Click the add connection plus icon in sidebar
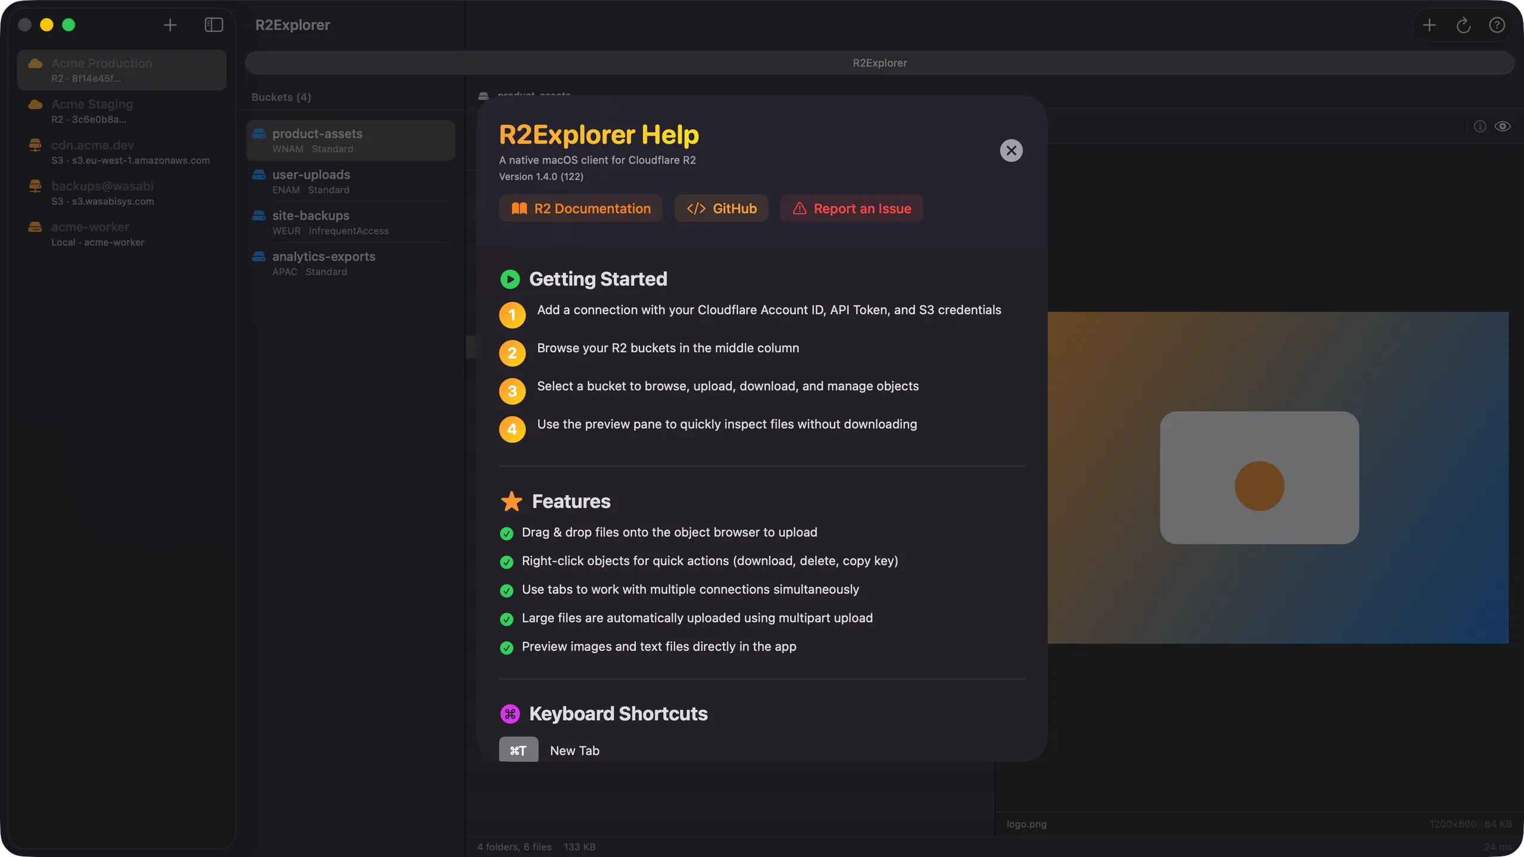 [170, 25]
